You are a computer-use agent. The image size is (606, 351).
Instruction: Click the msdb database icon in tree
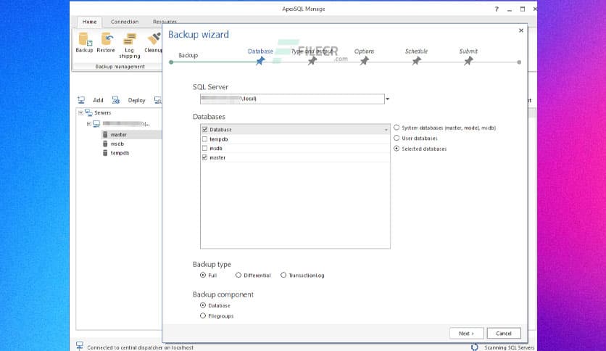click(105, 144)
